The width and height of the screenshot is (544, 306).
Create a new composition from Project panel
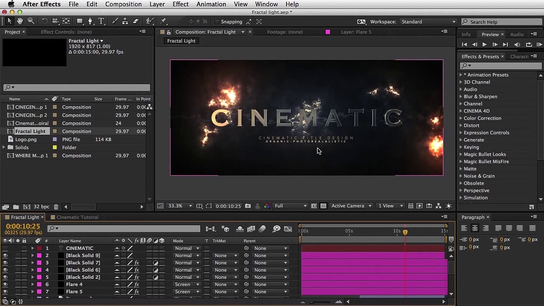point(26,207)
